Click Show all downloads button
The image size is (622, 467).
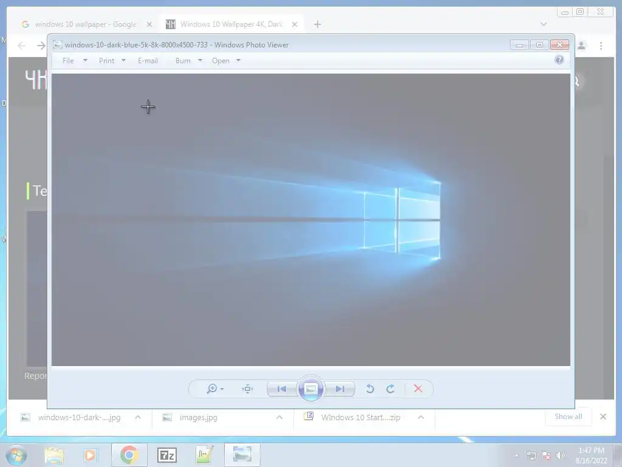[569, 417]
